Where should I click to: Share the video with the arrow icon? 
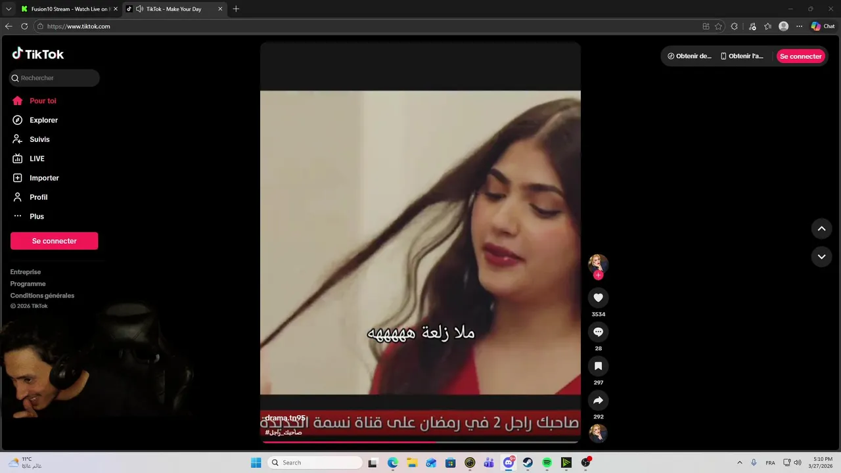(x=598, y=400)
